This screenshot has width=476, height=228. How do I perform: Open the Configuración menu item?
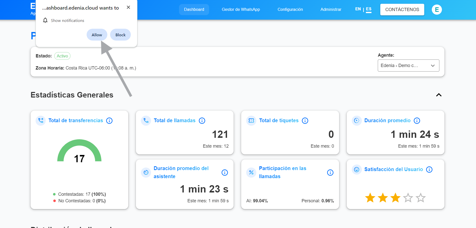[290, 10]
